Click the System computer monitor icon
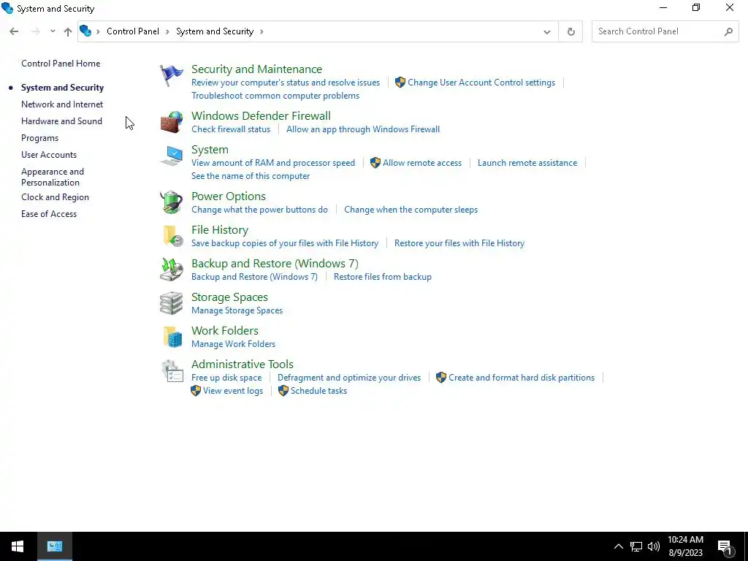 point(171,156)
